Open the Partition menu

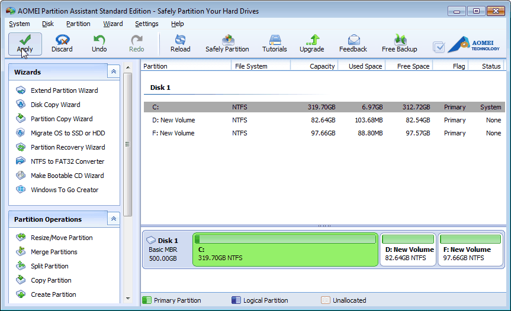78,24
